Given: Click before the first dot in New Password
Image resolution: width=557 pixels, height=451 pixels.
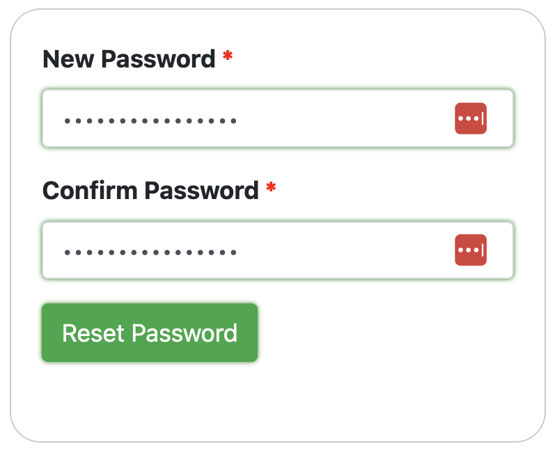Looking at the screenshot, I should [61, 120].
